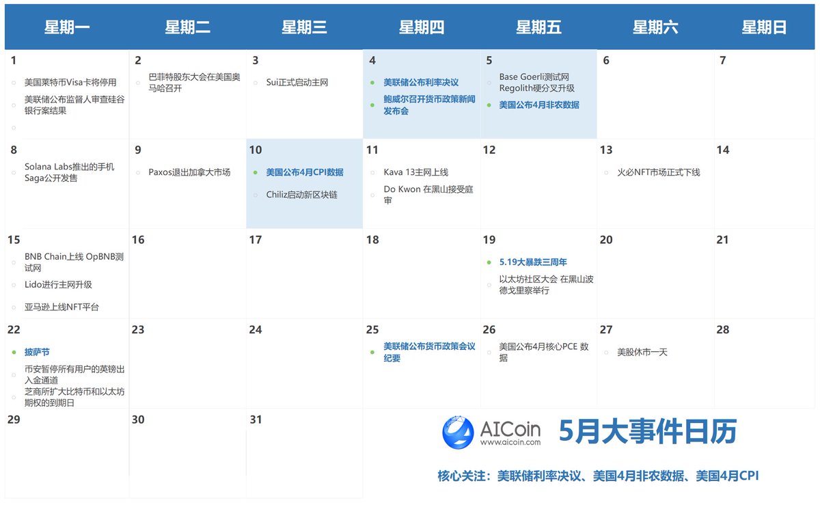Open highlighted event 美国公布4月非农数据
This screenshot has height=518, width=820.
(x=539, y=105)
